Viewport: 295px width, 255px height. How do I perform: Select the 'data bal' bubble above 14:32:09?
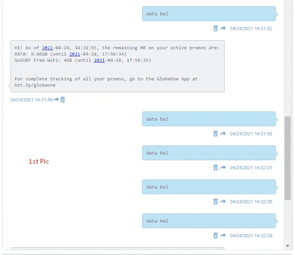[x=209, y=221]
